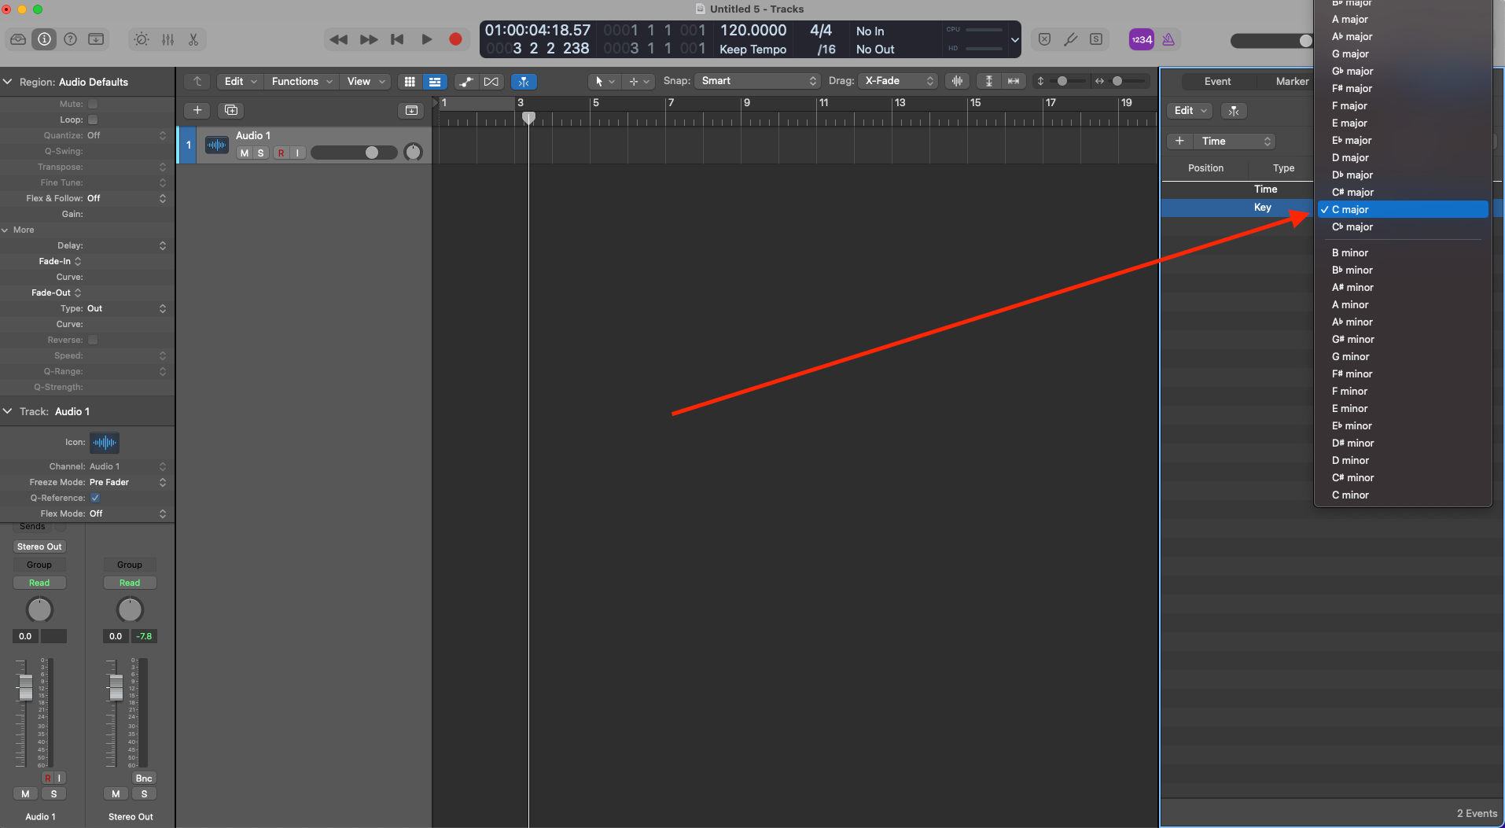The width and height of the screenshot is (1505, 828).
Task: Open the Functions menu above the tracks area
Action: pos(296,81)
